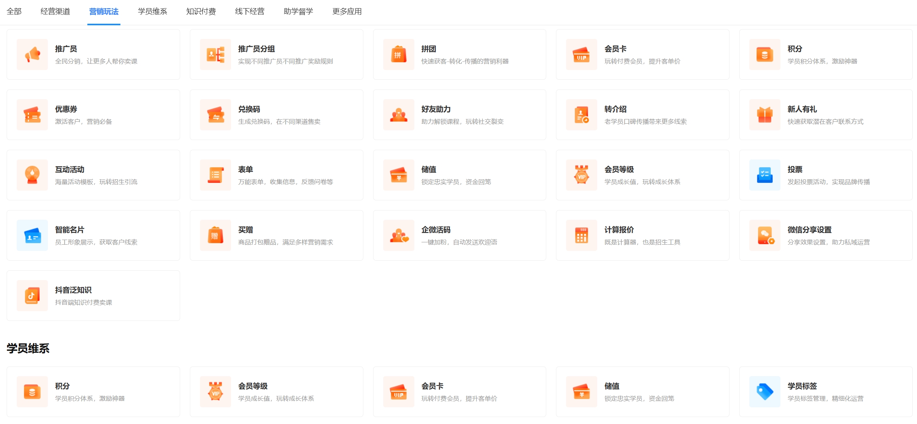Click the 会员等级 VIP medal icon under 营销玩法
The height and width of the screenshot is (424, 917).
click(581, 175)
